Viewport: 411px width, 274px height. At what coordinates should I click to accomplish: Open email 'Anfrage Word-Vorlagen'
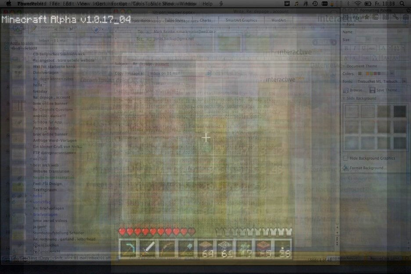coord(55,141)
